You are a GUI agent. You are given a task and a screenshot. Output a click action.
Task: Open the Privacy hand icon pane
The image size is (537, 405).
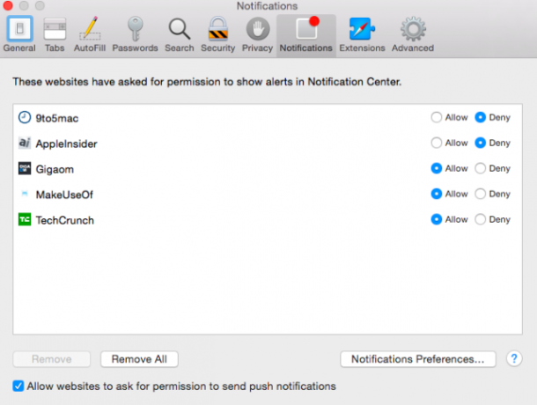pyautogui.click(x=258, y=34)
